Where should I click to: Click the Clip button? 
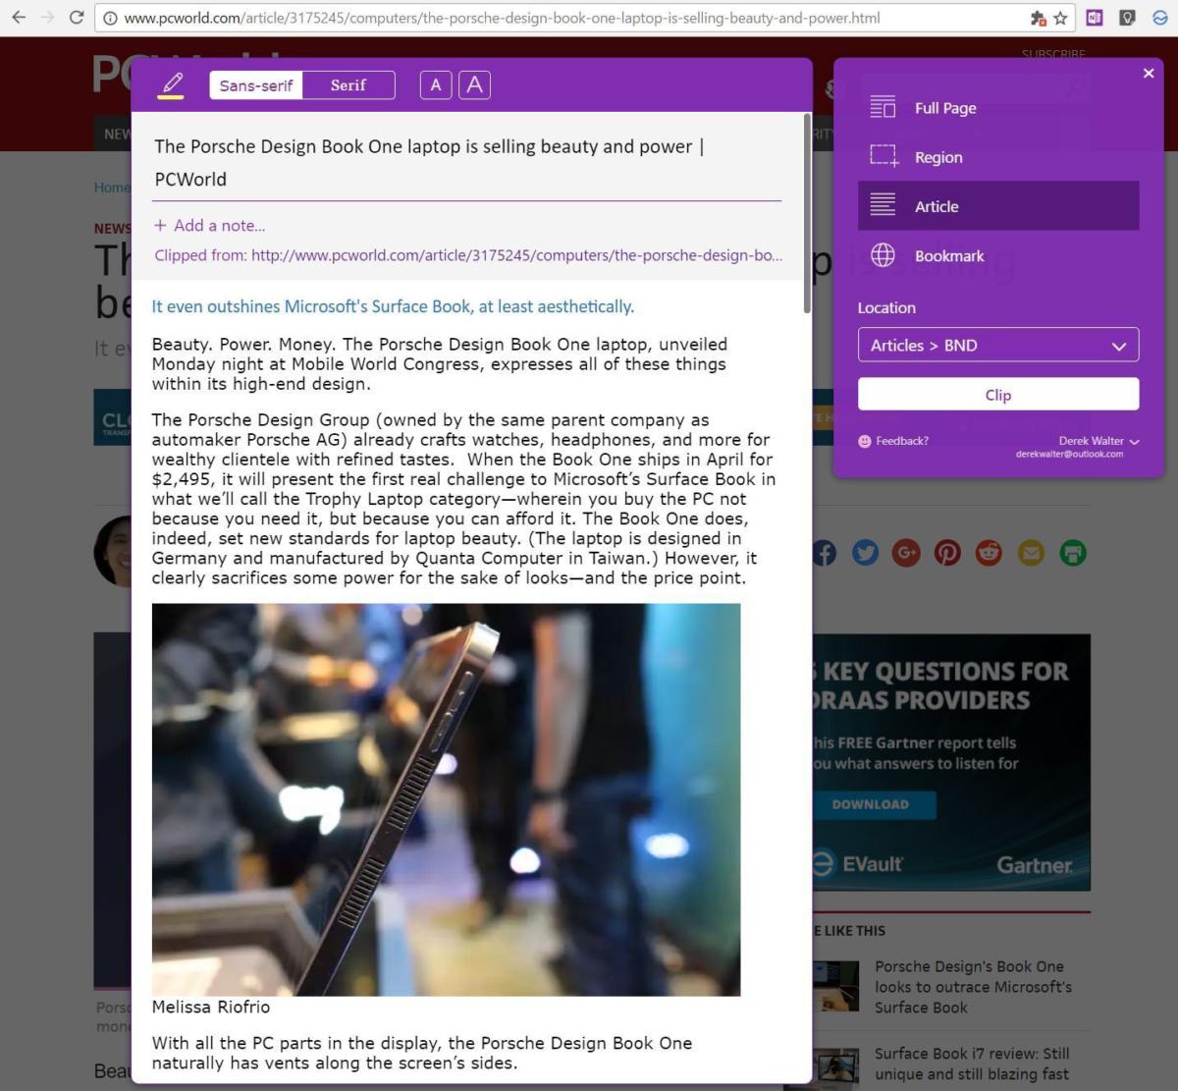point(998,395)
